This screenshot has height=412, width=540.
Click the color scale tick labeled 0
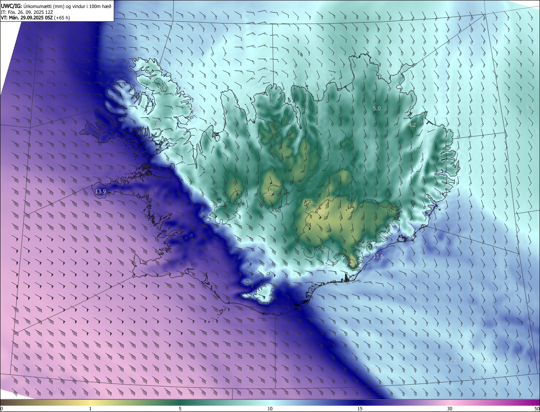tap(2, 409)
